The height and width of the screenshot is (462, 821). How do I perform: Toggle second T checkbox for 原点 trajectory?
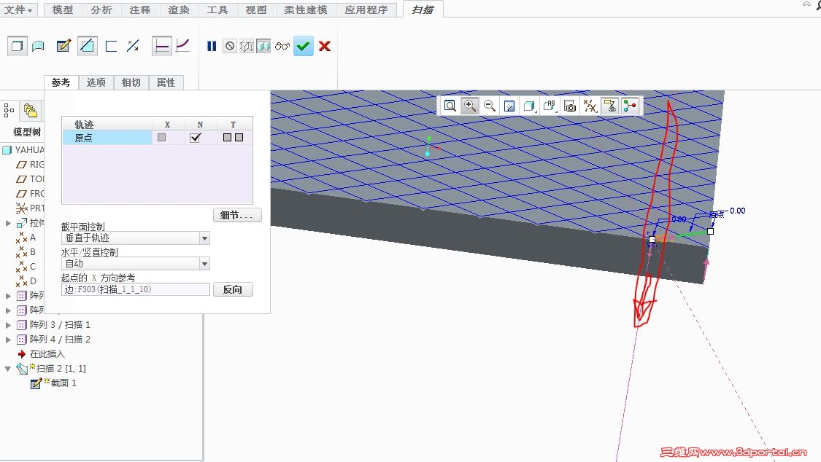[239, 138]
